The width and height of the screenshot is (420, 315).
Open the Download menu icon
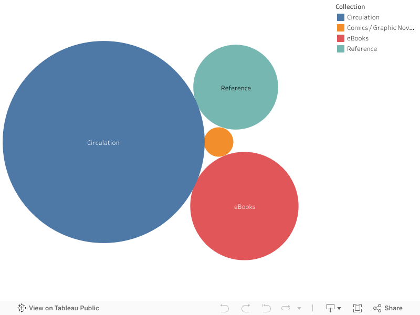[330, 308]
